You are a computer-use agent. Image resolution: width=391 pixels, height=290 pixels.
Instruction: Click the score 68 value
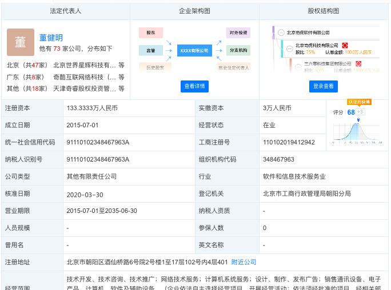351,112
